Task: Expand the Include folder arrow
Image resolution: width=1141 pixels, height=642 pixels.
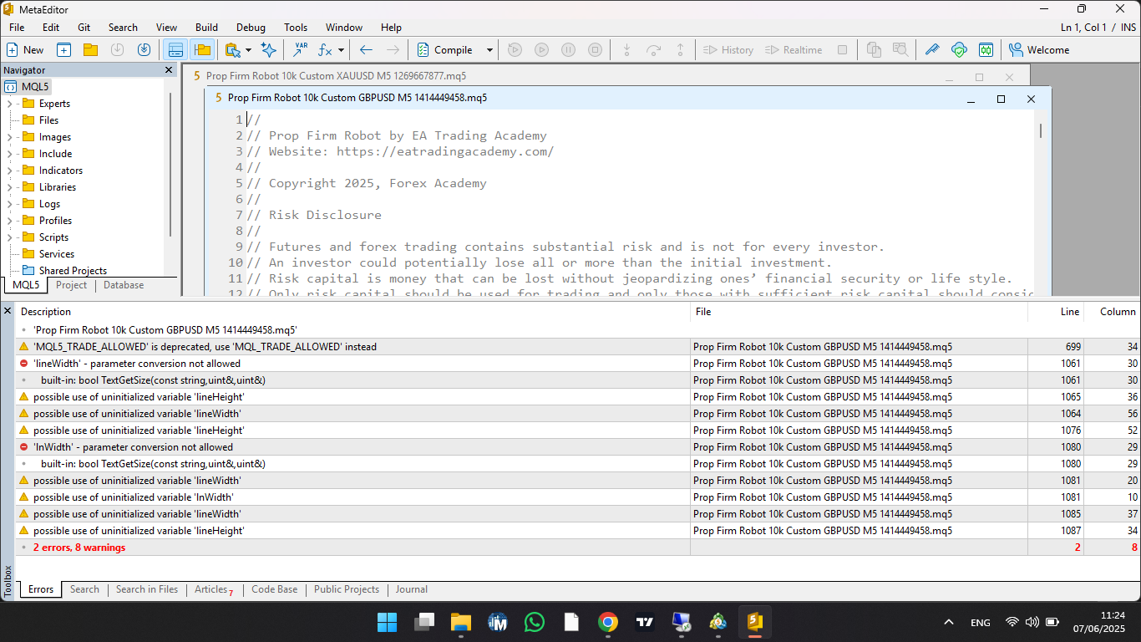Action: tap(9, 154)
